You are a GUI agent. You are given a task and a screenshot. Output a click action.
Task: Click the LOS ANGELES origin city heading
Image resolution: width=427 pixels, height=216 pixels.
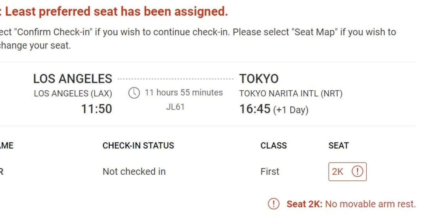pos(73,78)
